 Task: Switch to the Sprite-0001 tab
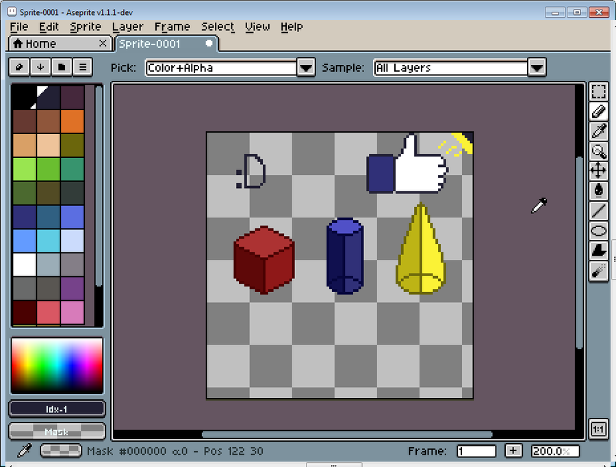166,44
